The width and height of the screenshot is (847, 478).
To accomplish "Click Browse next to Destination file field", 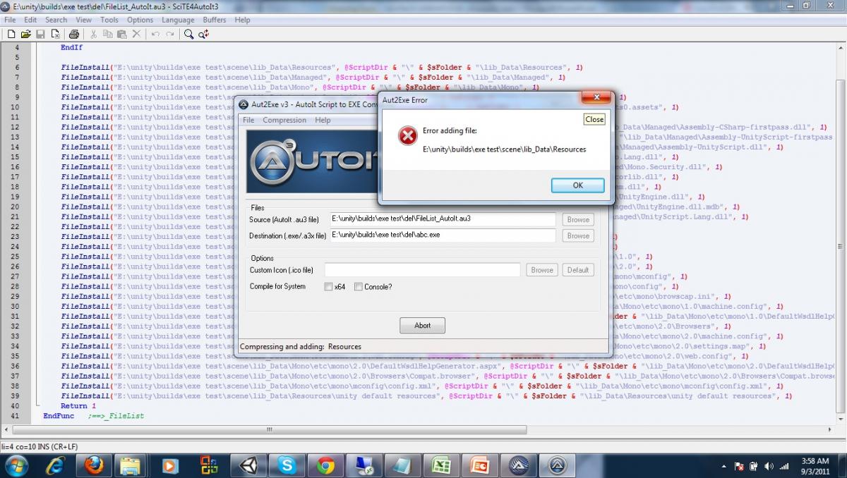I will (578, 235).
